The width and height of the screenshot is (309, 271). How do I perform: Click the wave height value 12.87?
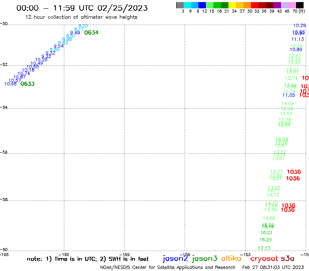coord(281,146)
